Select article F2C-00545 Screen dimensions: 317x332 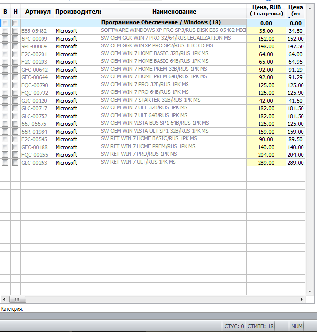tap(34, 139)
